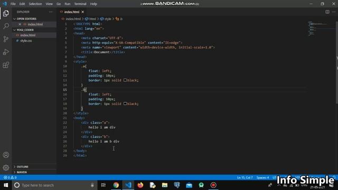Open the Source Control view
338x190 pixels.
point(6,39)
